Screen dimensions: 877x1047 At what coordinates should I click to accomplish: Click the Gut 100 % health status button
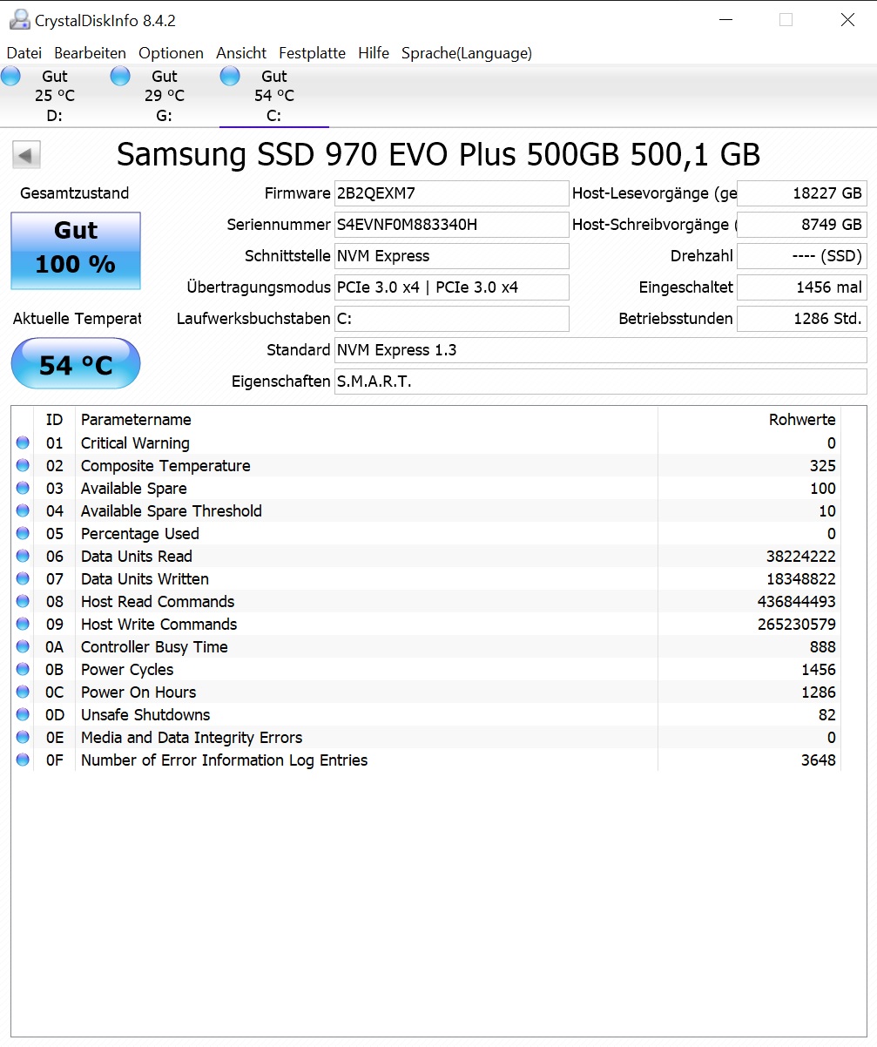point(76,251)
